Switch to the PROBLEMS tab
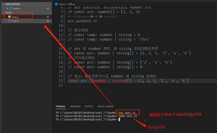The image size is (217, 133). tap(75, 106)
